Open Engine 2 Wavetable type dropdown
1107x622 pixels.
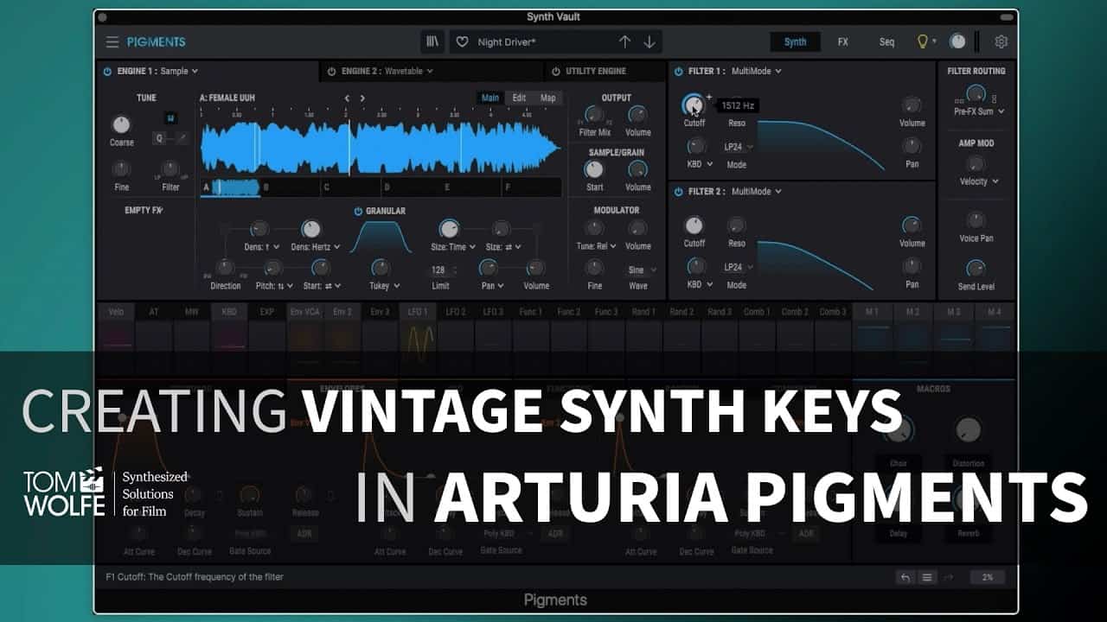[x=409, y=71]
